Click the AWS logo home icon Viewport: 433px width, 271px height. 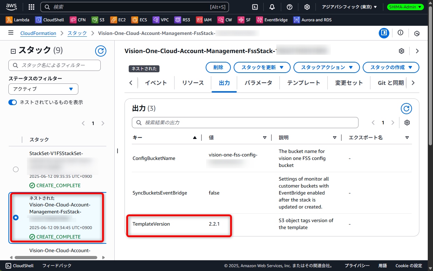(12, 7)
